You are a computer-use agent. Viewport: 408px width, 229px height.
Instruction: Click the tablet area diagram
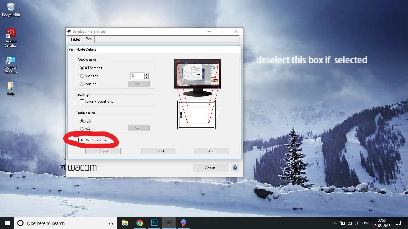pyautogui.click(x=198, y=115)
